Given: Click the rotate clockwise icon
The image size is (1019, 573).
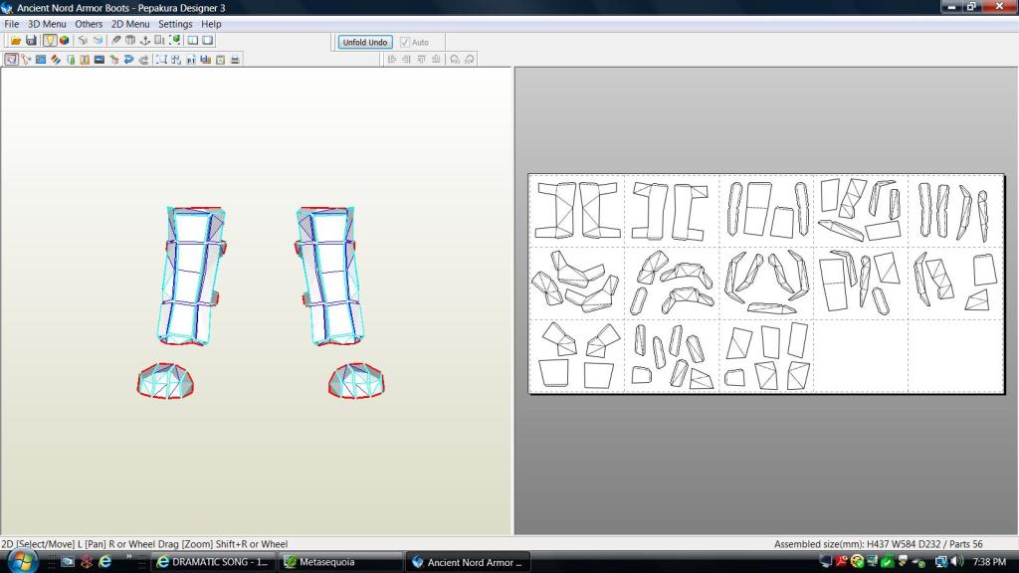Looking at the screenshot, I should [x=470, y=59].
